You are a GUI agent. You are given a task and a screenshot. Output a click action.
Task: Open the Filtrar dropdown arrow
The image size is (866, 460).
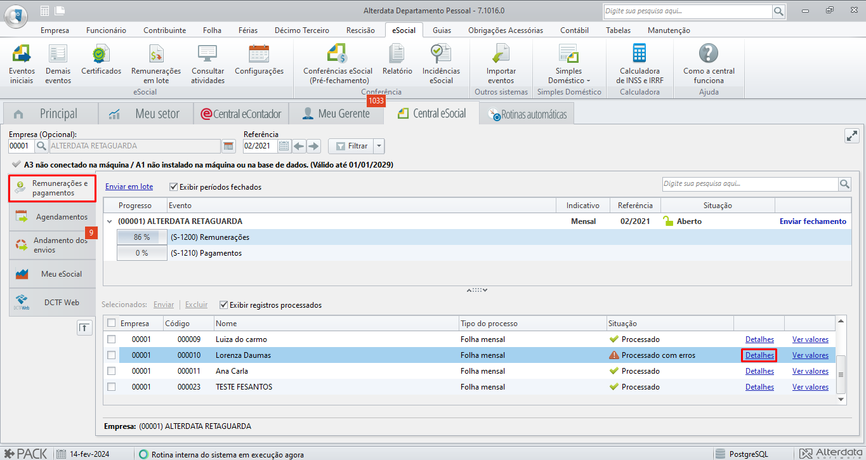pos(379,147)
